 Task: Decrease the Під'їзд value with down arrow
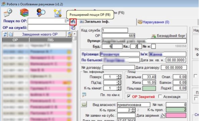tap(119, 84)
